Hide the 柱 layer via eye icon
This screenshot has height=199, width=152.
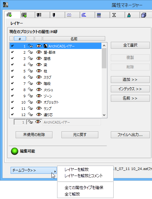(39, 71)
